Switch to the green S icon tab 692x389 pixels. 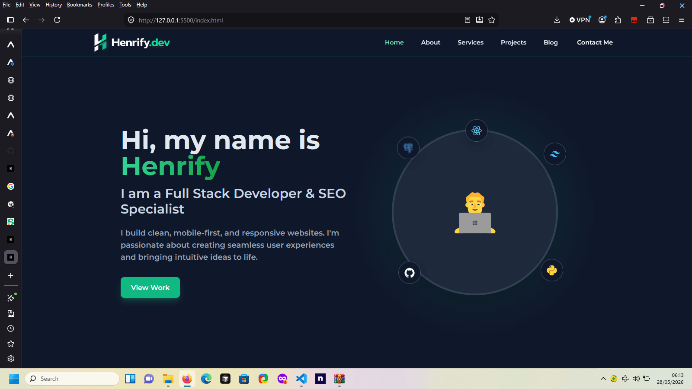11,222
